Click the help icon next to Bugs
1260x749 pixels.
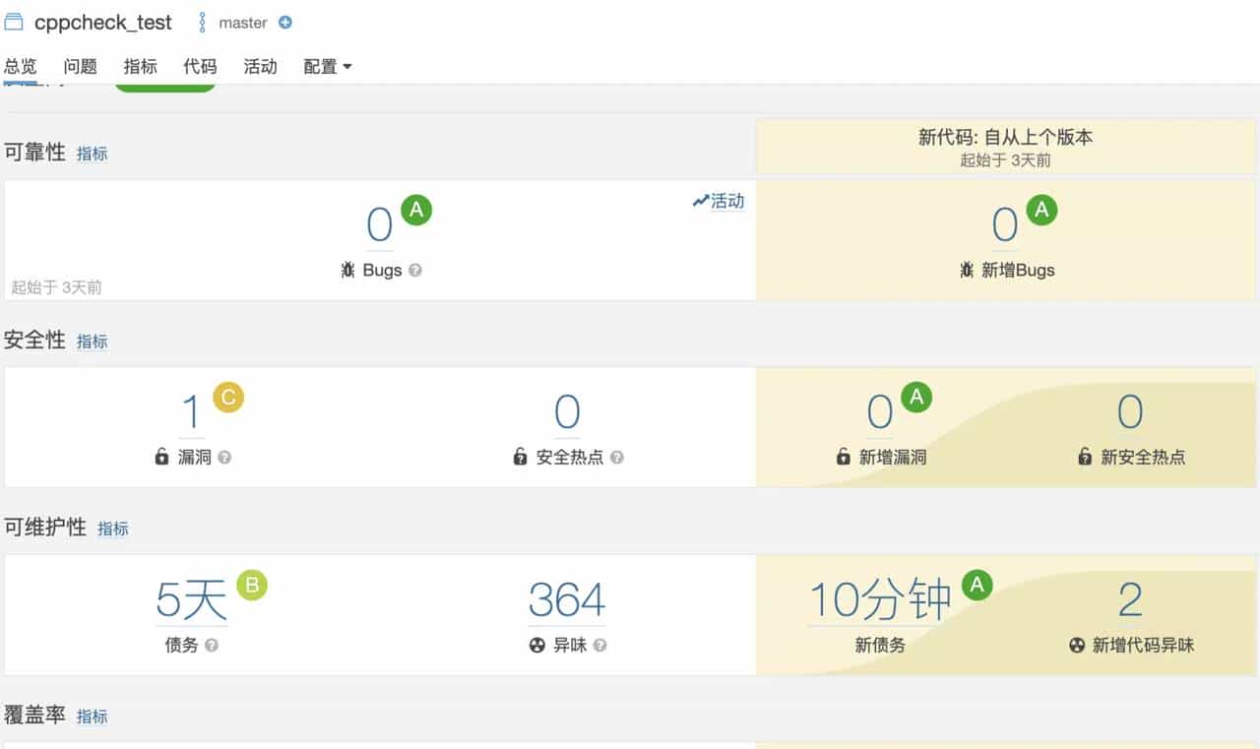[x=415, y=270]
